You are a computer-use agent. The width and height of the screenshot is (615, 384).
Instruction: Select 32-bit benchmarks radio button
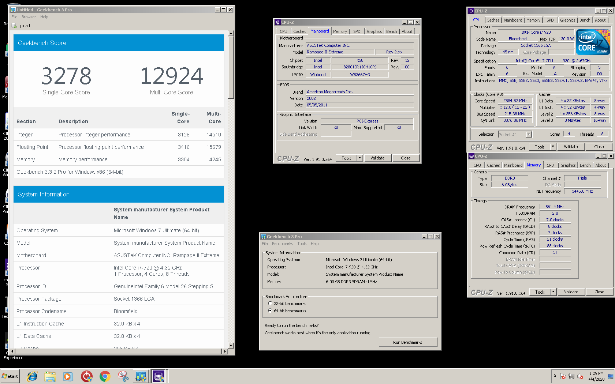(270, 304)
